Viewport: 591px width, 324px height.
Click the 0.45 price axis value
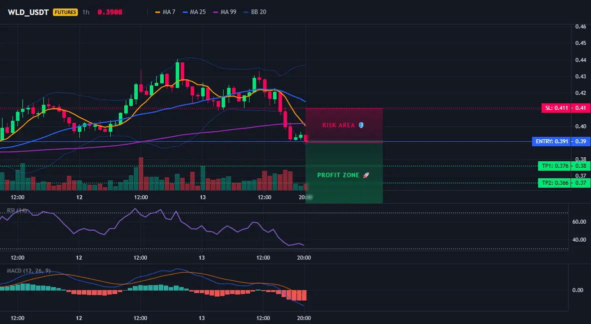(581, 43)
